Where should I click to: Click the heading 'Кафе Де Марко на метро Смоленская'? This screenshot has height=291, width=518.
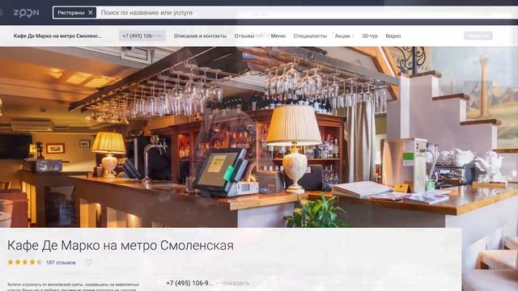(x=121, y=246)
